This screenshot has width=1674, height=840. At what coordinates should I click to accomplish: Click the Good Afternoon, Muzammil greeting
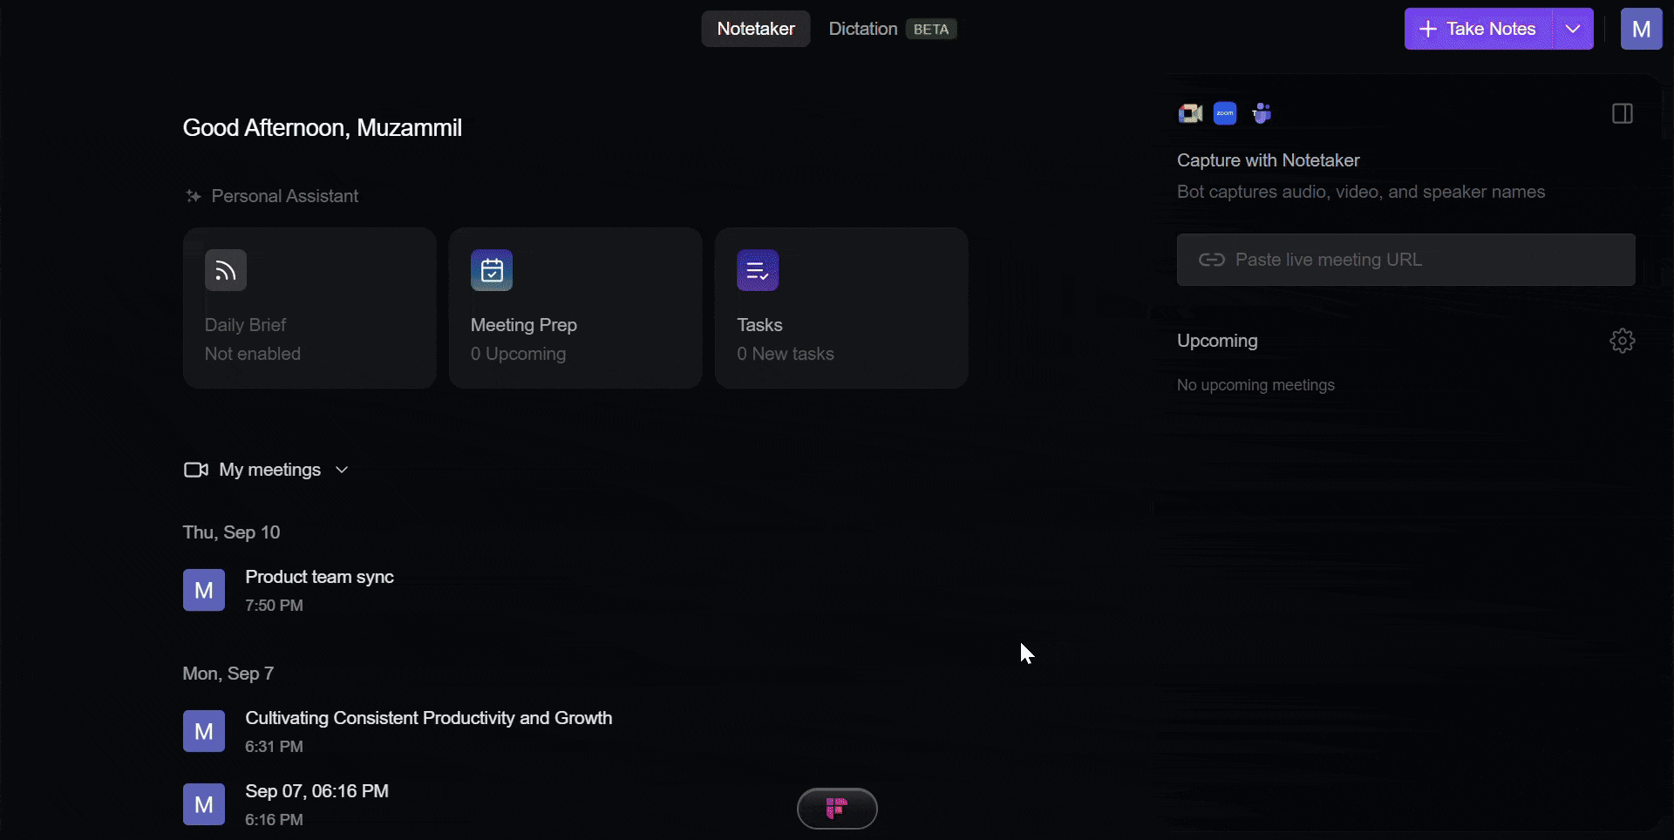(x=322, y=128)
